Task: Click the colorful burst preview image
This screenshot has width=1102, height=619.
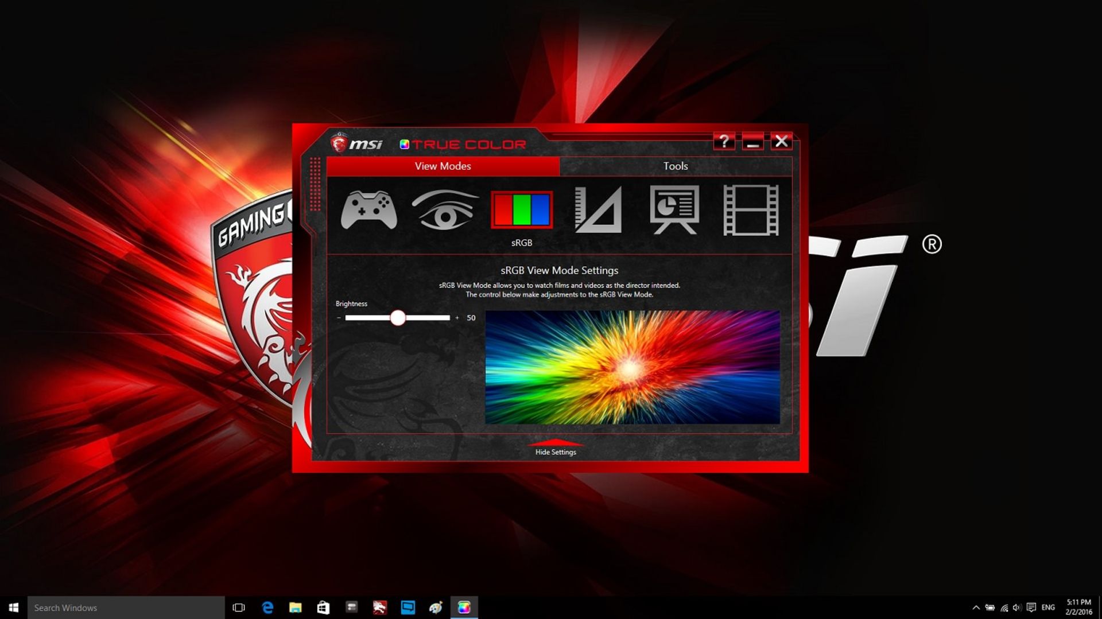Action: 633,367
